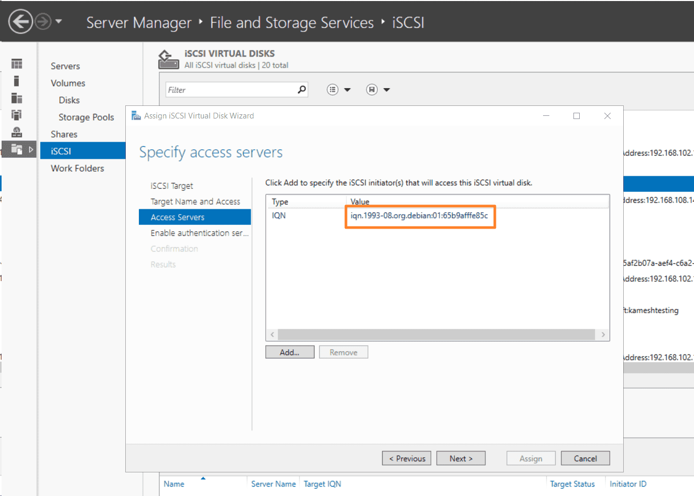This screenshot has height=496, width=694.
Task: Open the navigation history dropdown arrow
Action: (x=59, y=21)
